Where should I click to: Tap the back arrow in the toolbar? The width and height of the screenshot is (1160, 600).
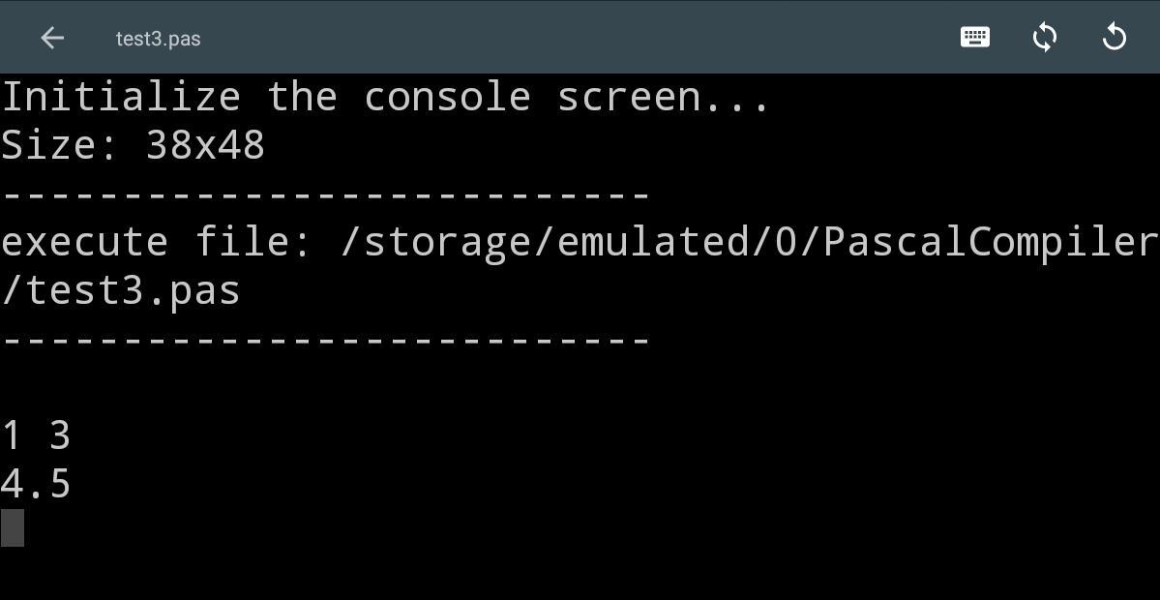tap(52, 38)
